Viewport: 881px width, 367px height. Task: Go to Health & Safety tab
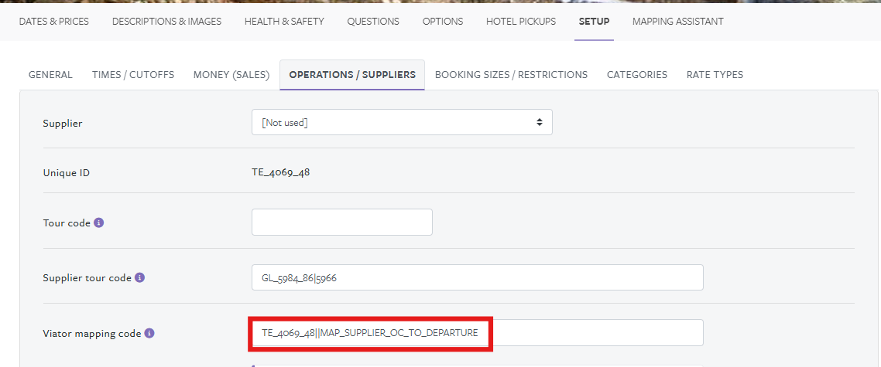click(284, 22)
